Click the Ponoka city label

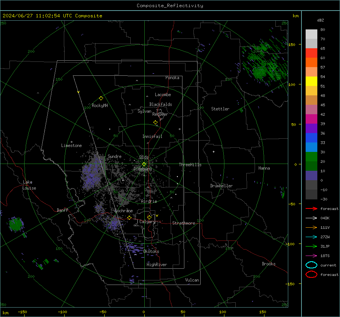point(172,78)
